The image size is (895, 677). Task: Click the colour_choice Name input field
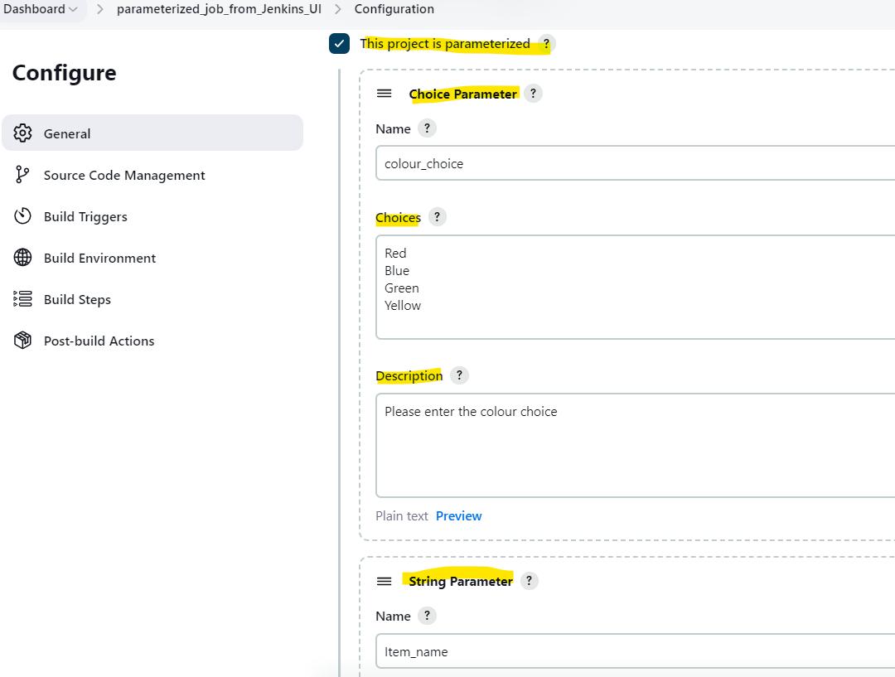tap(634, 163)
